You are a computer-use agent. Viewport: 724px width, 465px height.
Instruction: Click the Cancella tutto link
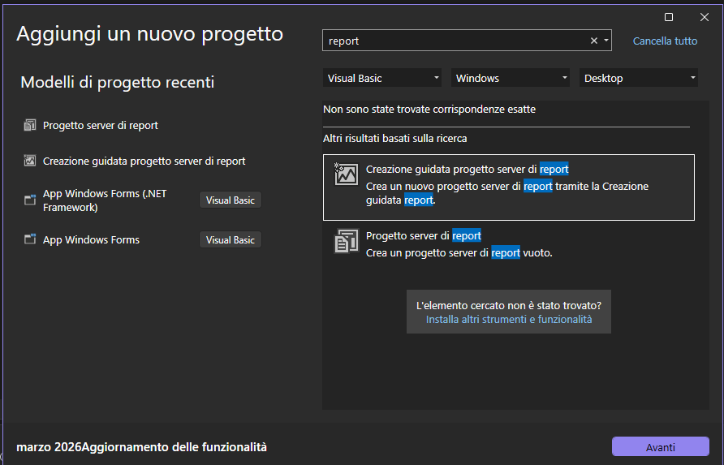pyautogui.click(x=665, y=41)
